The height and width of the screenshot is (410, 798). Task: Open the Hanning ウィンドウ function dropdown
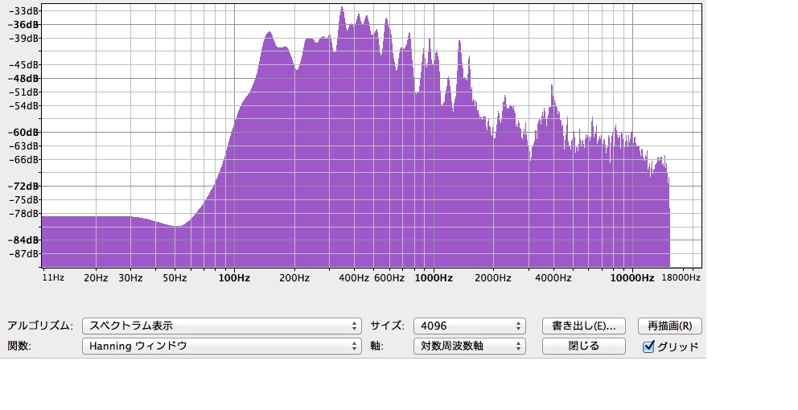(221, 346)
